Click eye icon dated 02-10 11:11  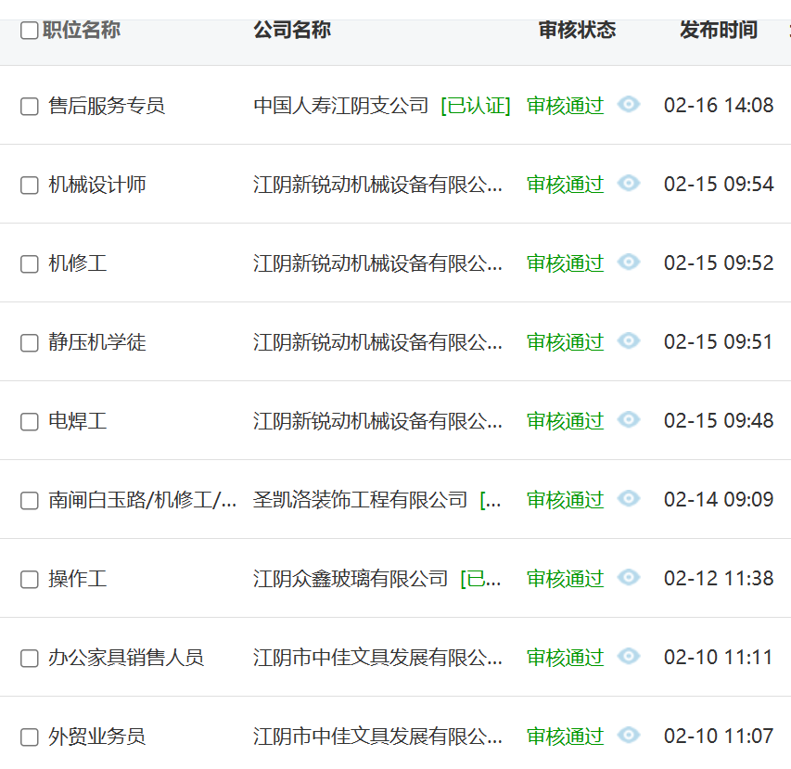coord(629,656)
